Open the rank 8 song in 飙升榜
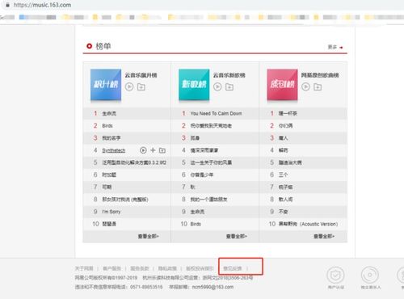Screen dimensions: 404x299 [x=125, y=200]
